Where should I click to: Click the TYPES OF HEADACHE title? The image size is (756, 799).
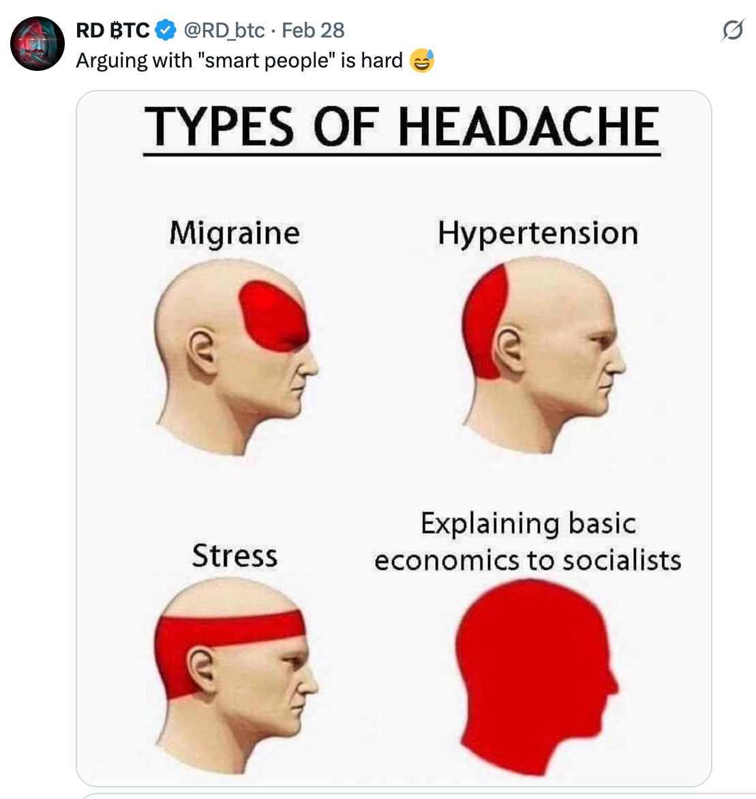pos(402,127)
